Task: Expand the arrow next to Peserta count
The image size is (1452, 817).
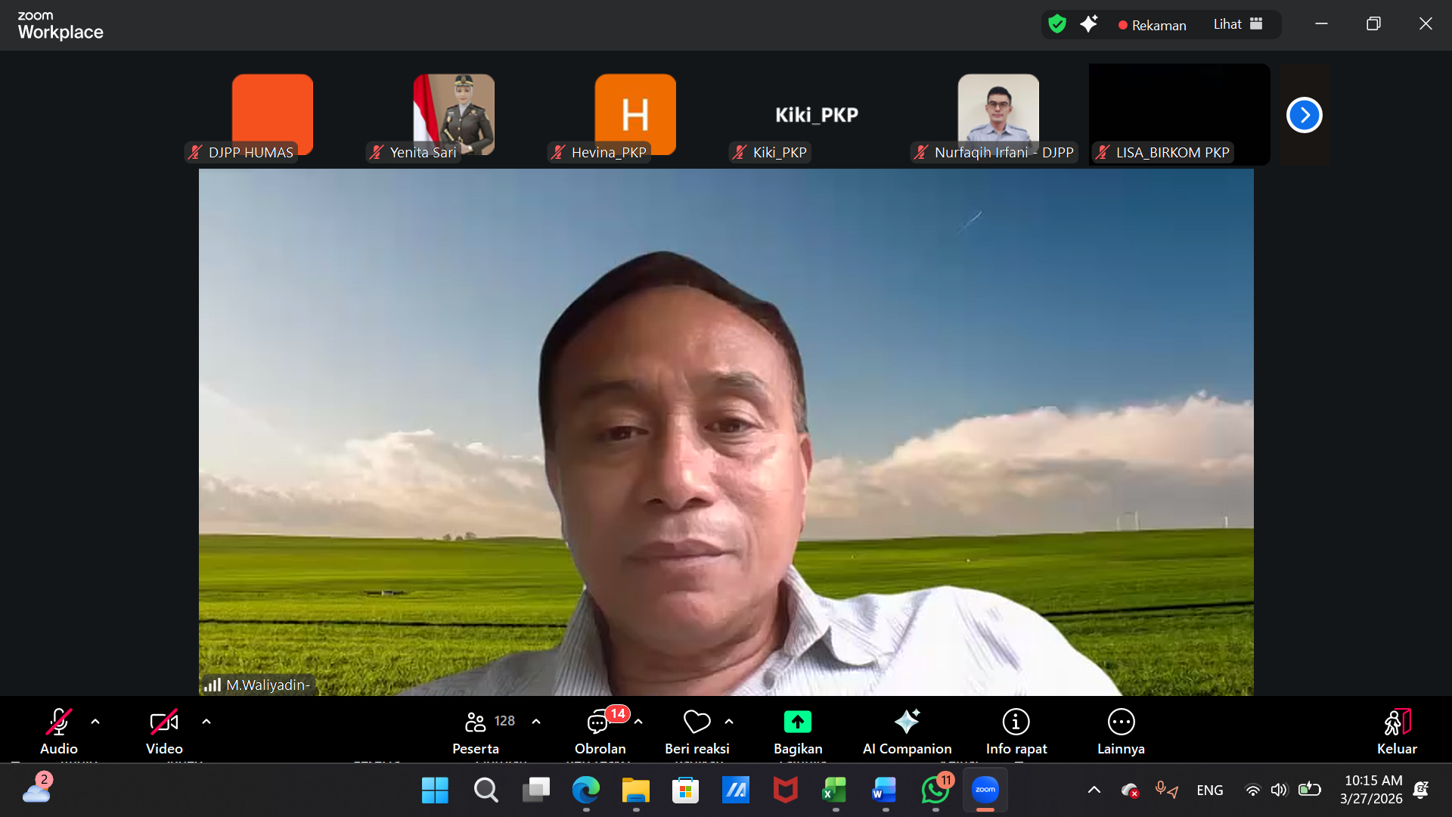Action: 536,722
